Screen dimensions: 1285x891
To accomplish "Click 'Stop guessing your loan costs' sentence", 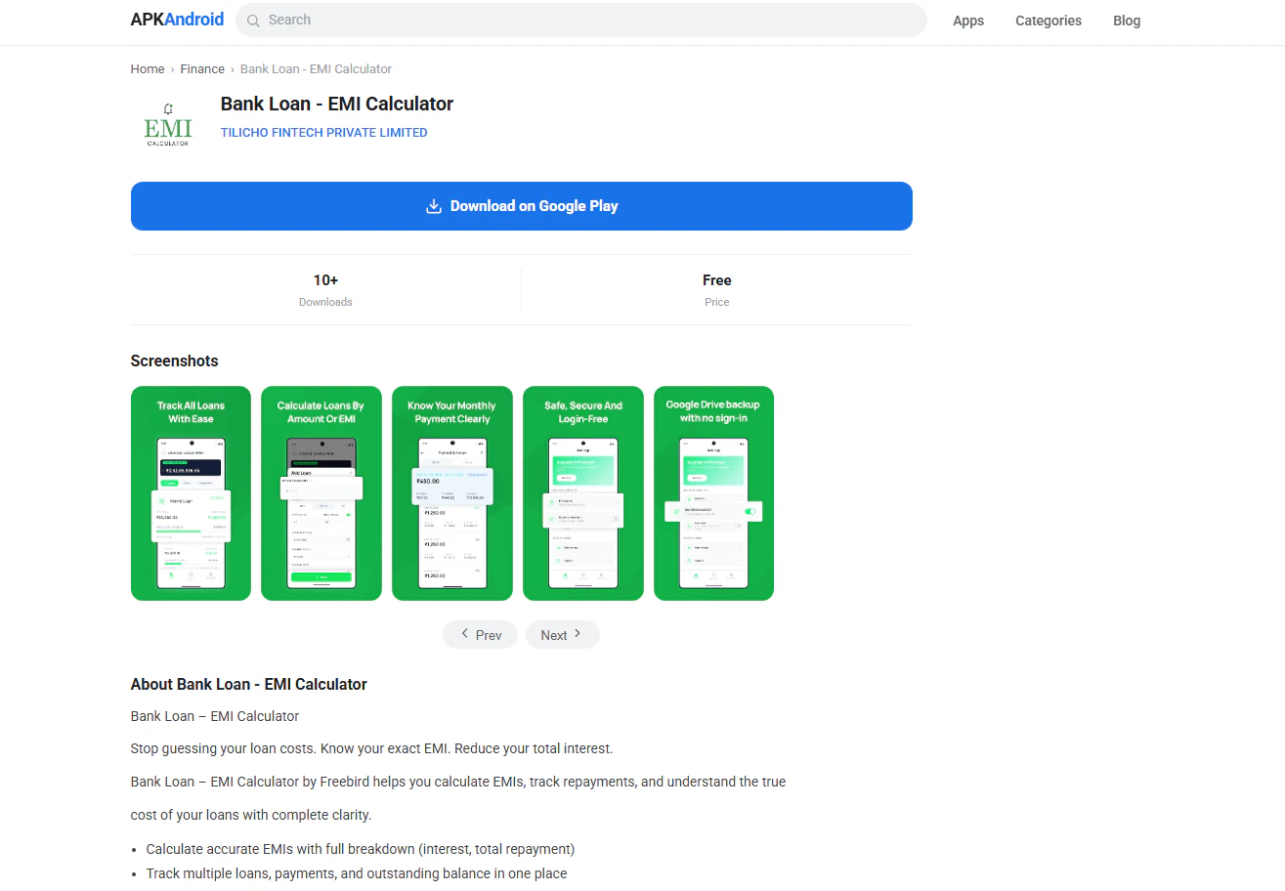I will pyautogui.click(x=371, y=749).
